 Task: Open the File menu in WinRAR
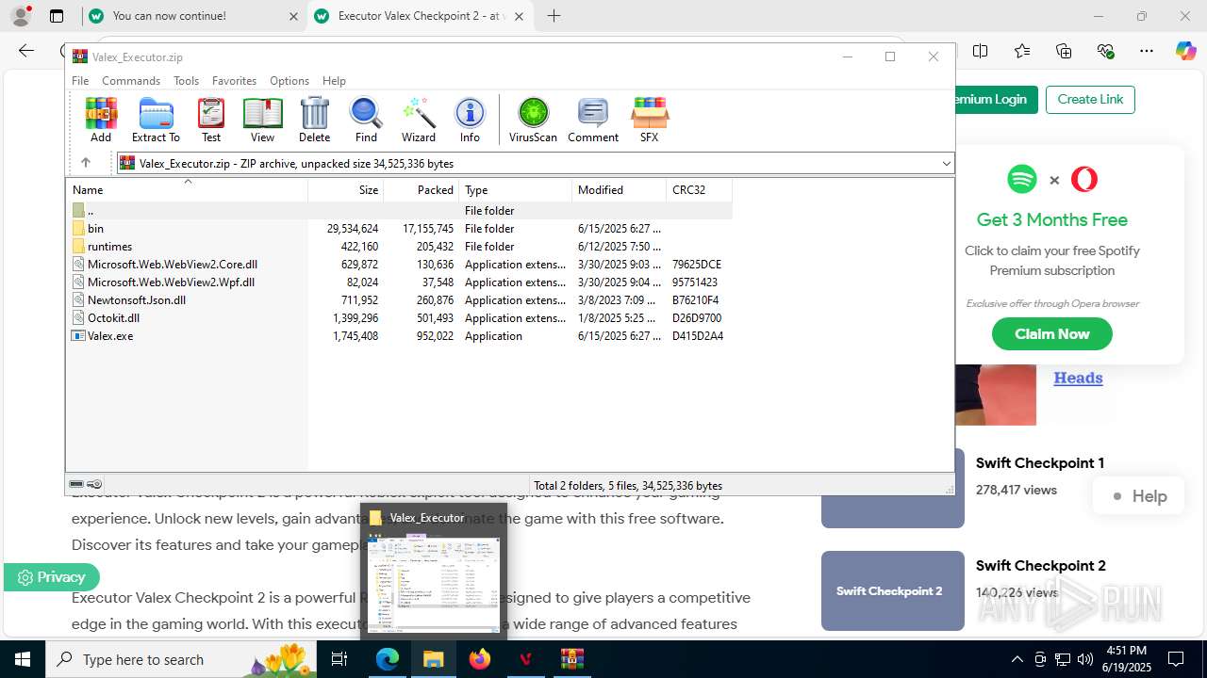pos(80,81)
